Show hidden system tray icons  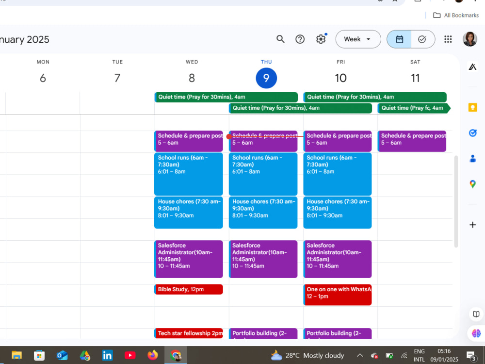pos(360,355)
